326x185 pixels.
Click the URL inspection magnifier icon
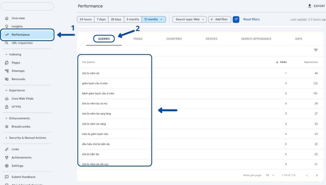[x=7, y=43]
